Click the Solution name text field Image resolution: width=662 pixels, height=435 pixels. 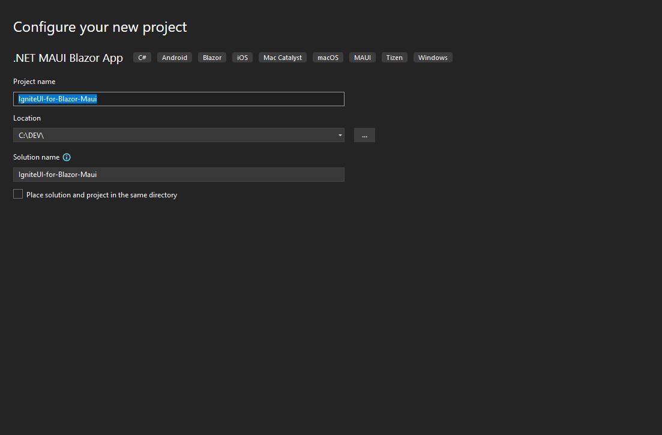[178, 175]
